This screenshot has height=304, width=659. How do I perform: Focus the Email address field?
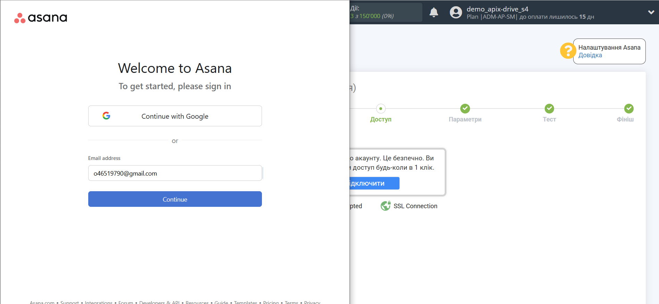click(x=175, y=173)
